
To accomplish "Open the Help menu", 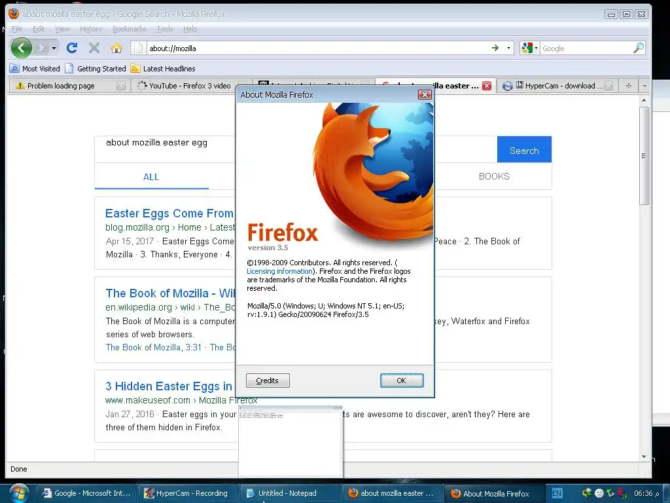I will click(190, 29).
